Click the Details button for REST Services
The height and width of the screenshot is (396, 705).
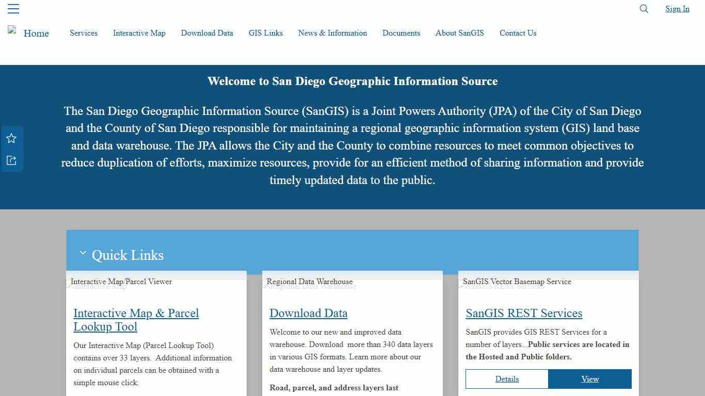(x=507, y=379)
